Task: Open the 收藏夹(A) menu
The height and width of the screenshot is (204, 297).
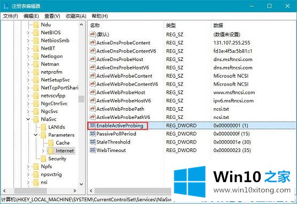Action: pos(76,16)
